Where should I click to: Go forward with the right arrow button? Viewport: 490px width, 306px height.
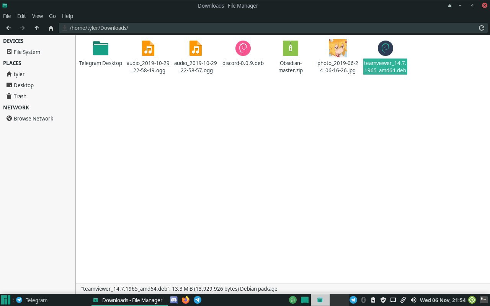pos(23,28)
